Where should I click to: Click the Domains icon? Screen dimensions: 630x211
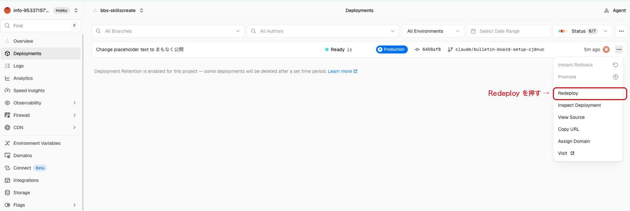[x=7, y=156]
